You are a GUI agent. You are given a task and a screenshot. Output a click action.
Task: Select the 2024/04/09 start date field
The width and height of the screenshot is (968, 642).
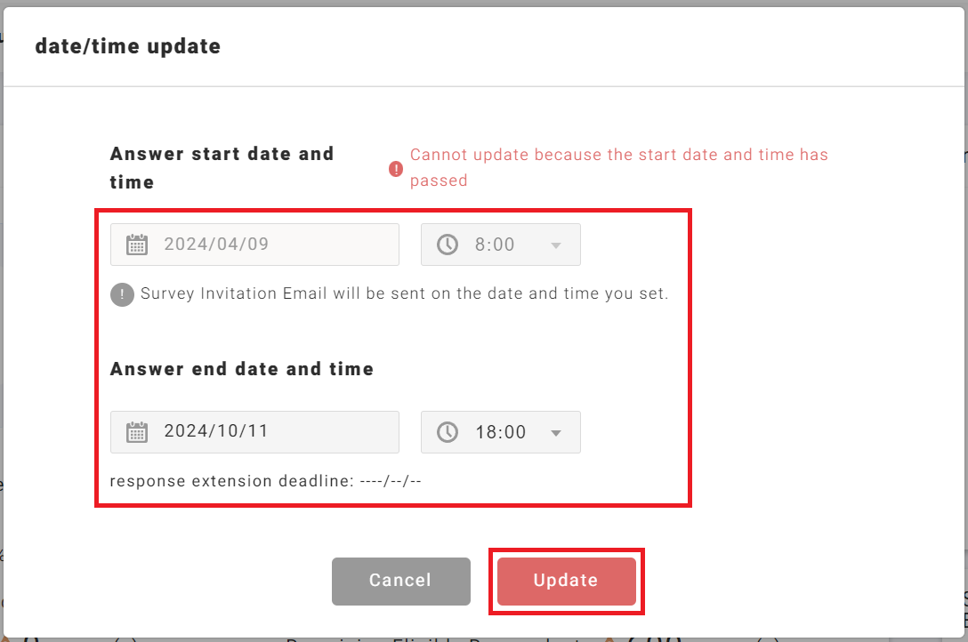[267, 245]
